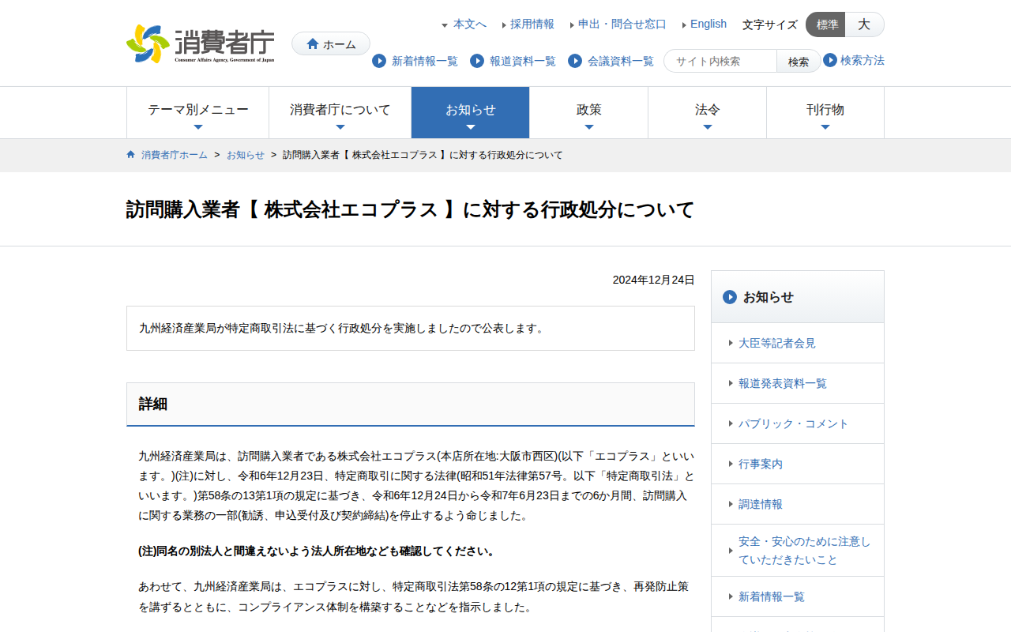This screenshot has height=632, width=1011.
Task: Click the arrow icon beside 報道資料一覧
Action: [x=477, y=61]
